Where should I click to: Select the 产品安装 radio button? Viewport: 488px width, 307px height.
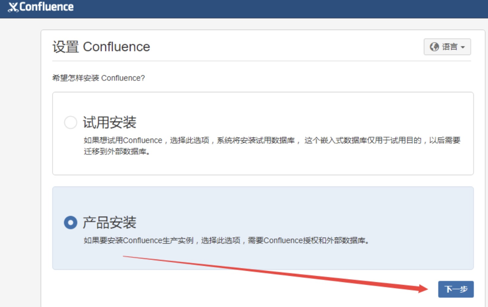[x=71, y=223]
